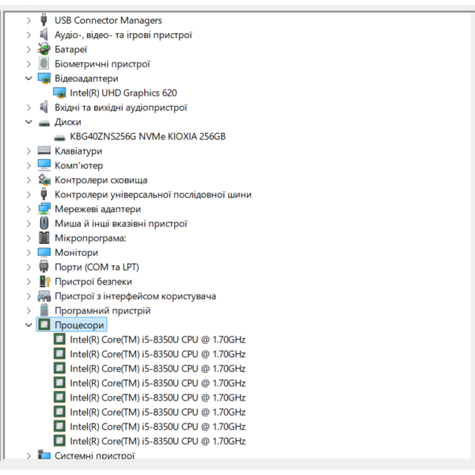
Task: Select the Комп'ютер label
Action: 78,165
